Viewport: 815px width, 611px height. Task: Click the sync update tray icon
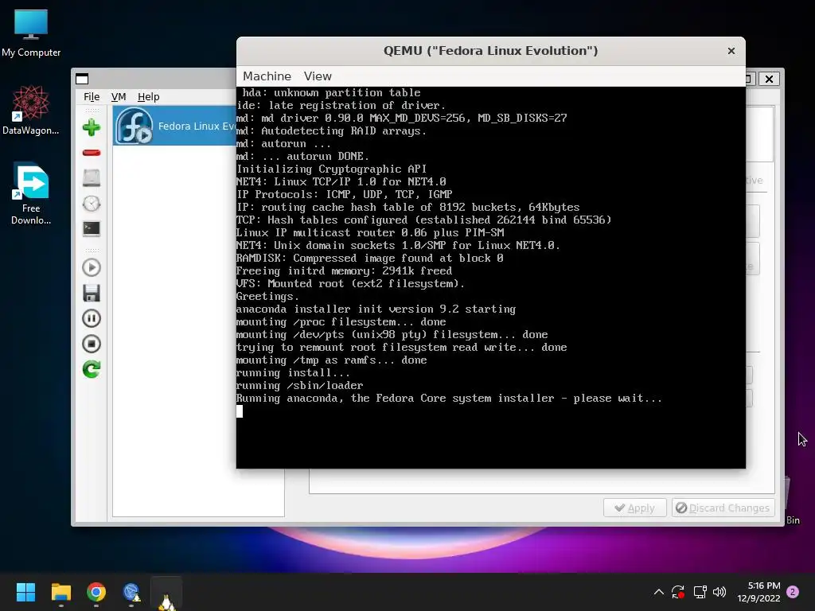[678, 592]
